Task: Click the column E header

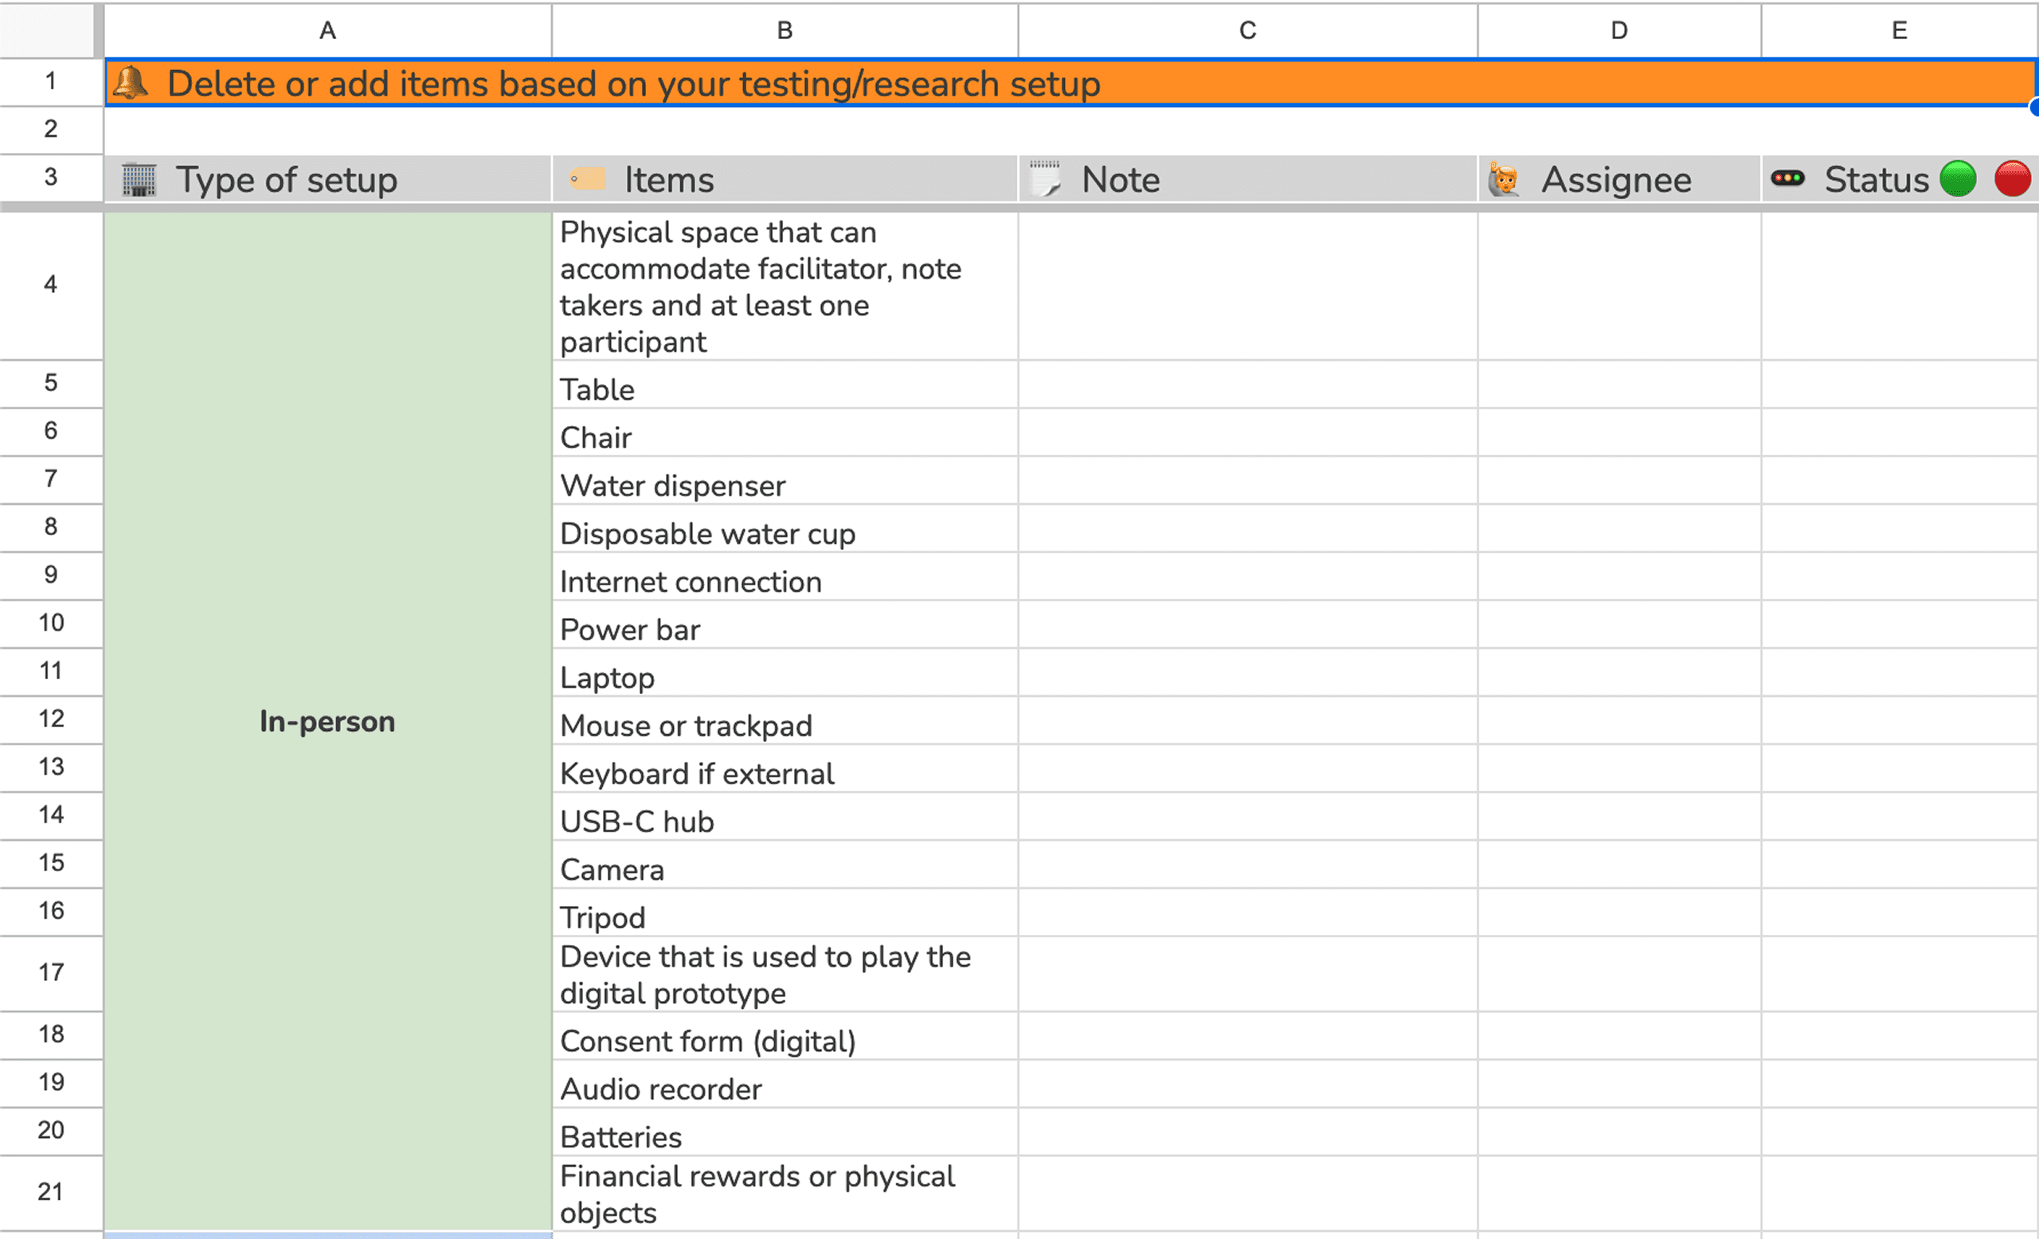Action: (x=1899, y=29)
